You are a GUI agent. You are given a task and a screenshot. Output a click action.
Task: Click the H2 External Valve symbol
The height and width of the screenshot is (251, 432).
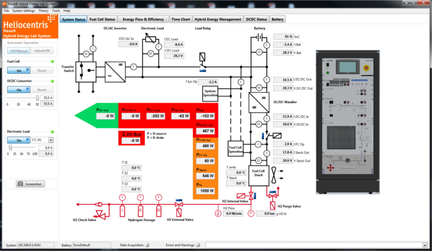(178, 205)
